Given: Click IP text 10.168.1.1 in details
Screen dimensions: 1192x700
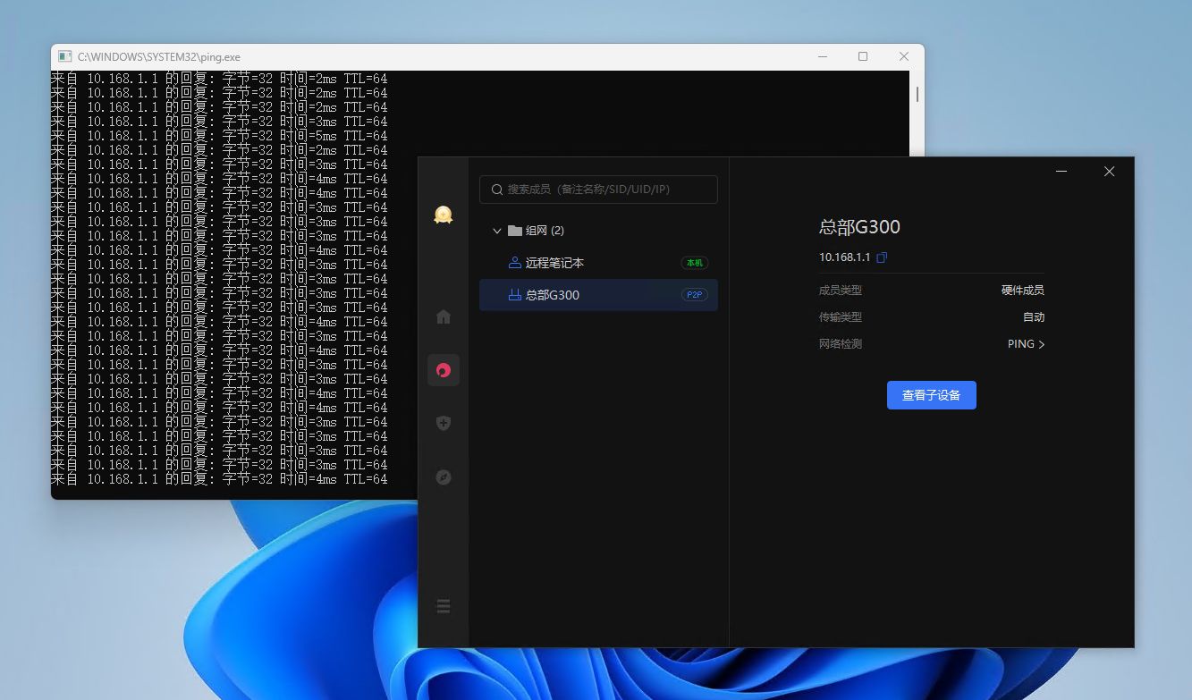Looking at the screenshot, I should pyautogui.click(x=844, y=257).
